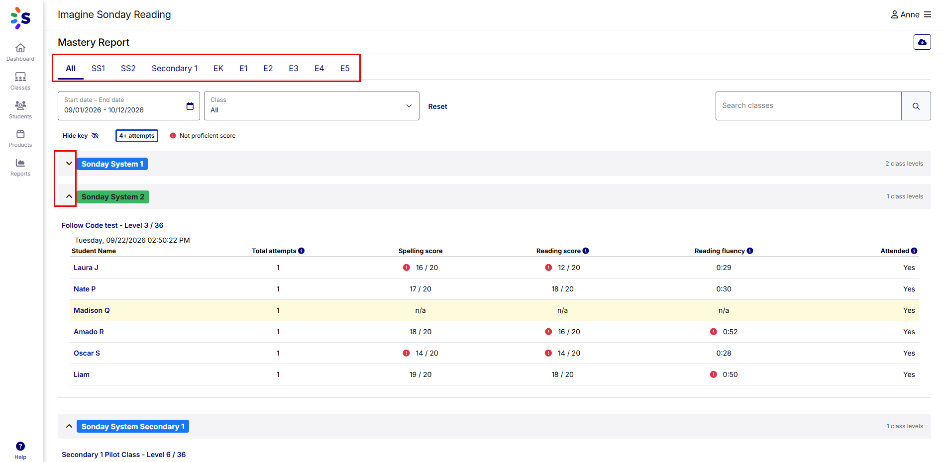Click Amado R's reading score alert icon
This screenshot has height=462, width=945.
548,332
